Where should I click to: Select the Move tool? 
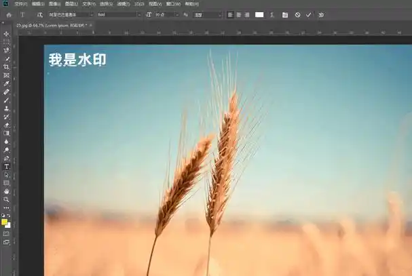tap(6, 34)
